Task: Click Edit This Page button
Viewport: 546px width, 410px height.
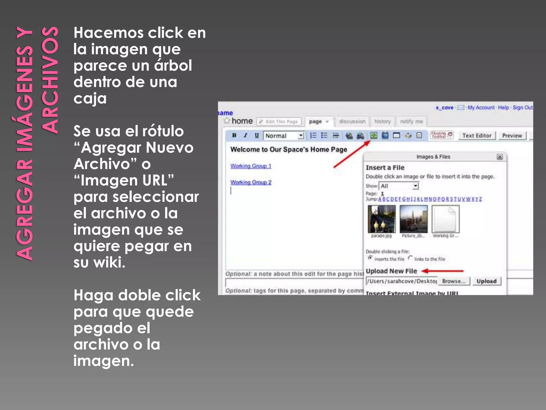Action: (x=279, y=121)
